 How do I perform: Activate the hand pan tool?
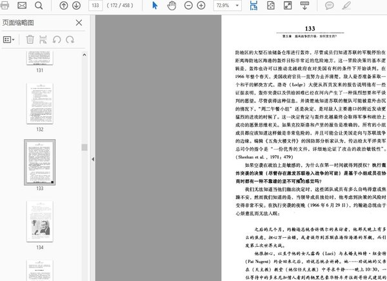coord(172,6)
